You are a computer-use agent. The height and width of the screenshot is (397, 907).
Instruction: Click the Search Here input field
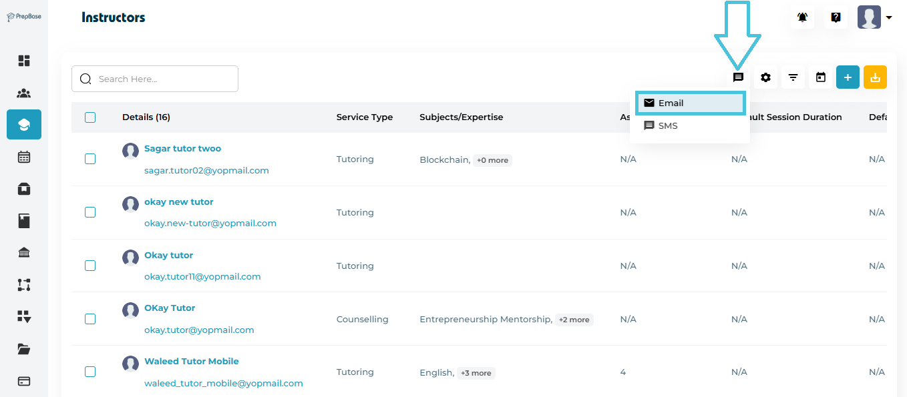click(164, 79)
